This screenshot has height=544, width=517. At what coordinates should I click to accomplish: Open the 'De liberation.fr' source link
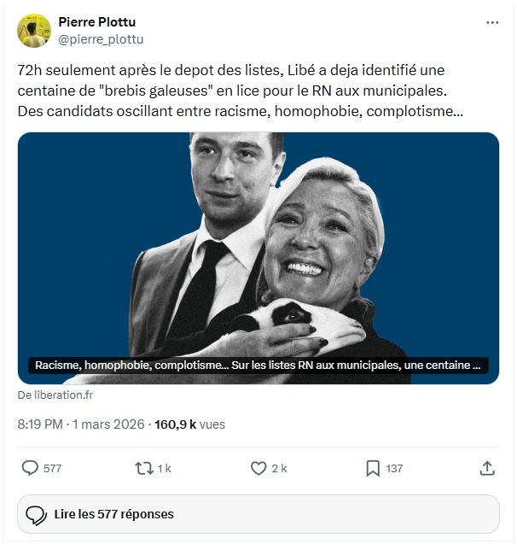tap(55, 395)
